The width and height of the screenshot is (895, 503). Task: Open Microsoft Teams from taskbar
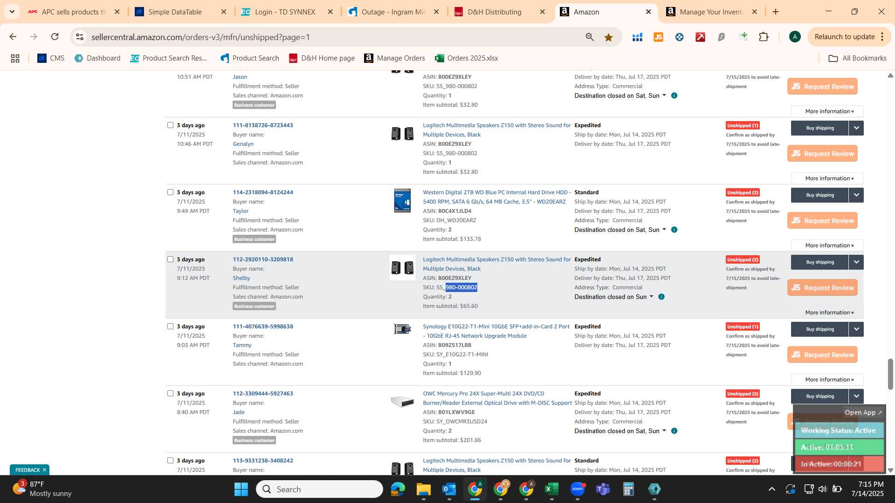[603, 489]
